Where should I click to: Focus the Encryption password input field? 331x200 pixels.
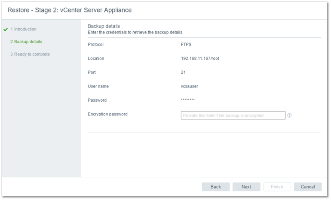233,115
